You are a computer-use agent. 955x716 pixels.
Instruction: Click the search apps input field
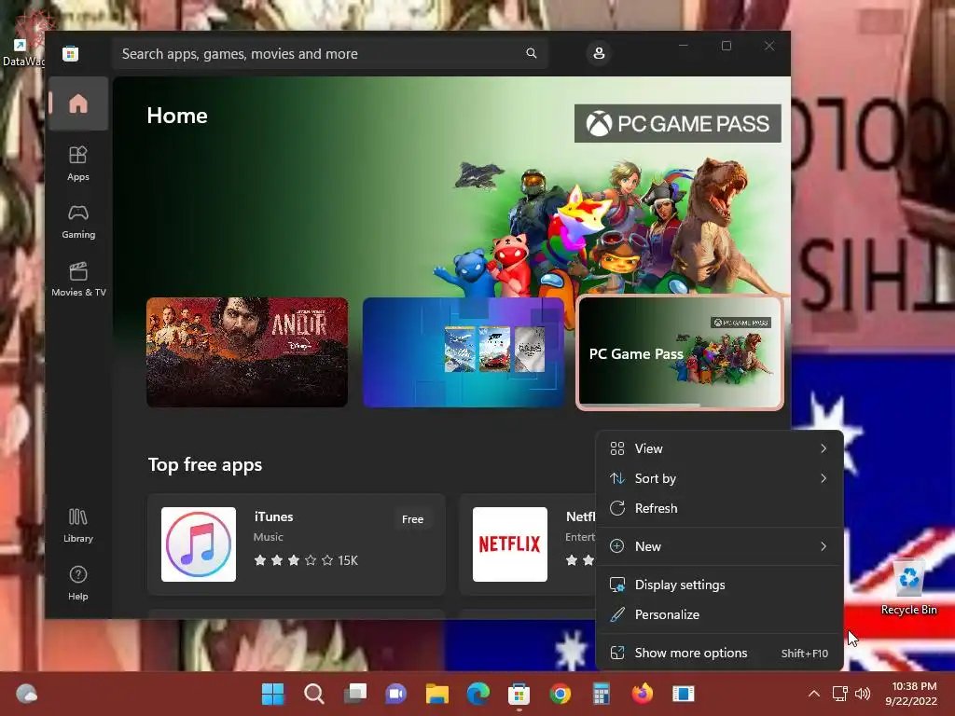coord(329,53)
